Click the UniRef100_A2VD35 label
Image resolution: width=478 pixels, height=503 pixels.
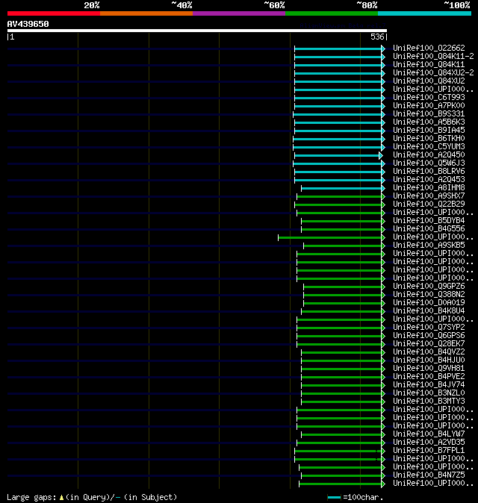click(429, 443)
